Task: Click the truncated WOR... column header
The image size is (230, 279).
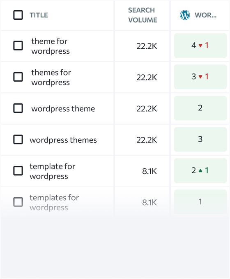Action: (206, 15)
